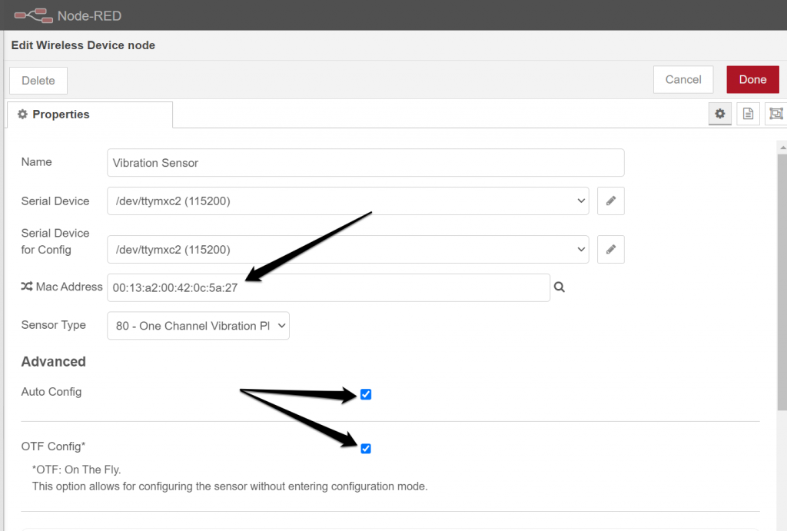The width and height of the screenshot is (787, 531).
Task: Edit the Serial Device configuration pencil
Action: pyautogui.click(x=611, y=201)
